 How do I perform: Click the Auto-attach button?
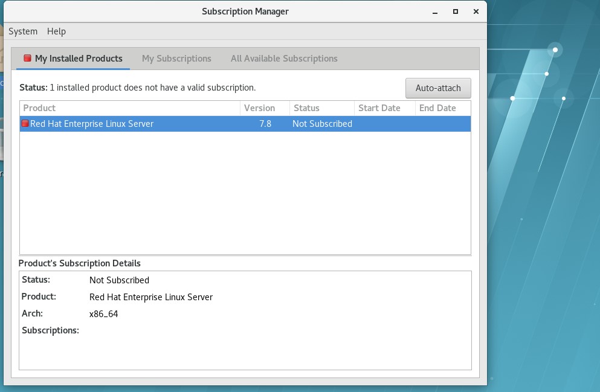[438, 88]
